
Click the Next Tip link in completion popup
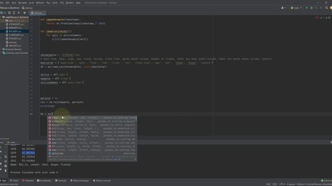(x=117, y=159)
